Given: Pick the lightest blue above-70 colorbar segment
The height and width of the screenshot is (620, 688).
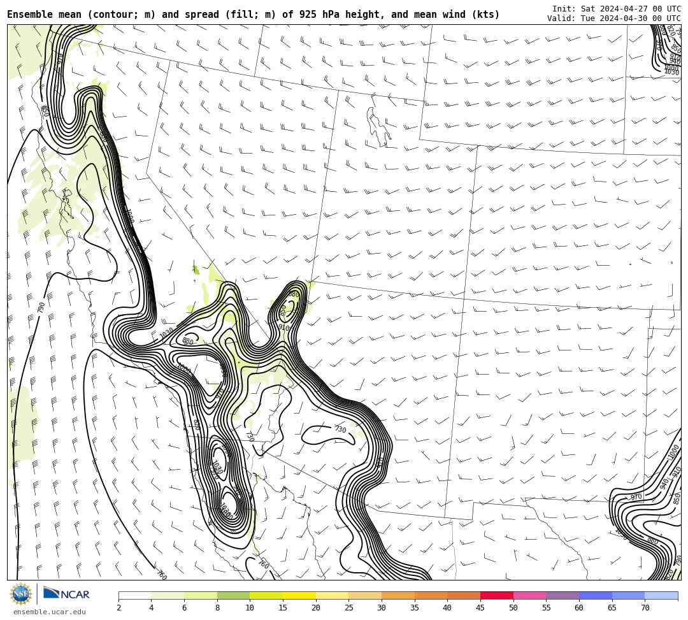Looking at the screenshot, I should click(x=661, y=595).
